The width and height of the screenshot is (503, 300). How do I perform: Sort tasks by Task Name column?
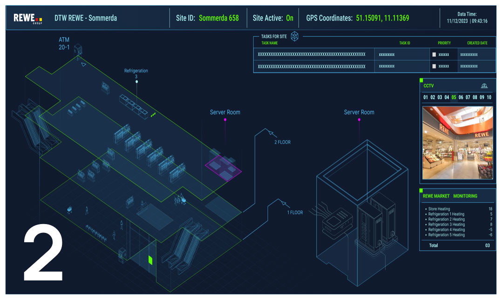(270, 43)
